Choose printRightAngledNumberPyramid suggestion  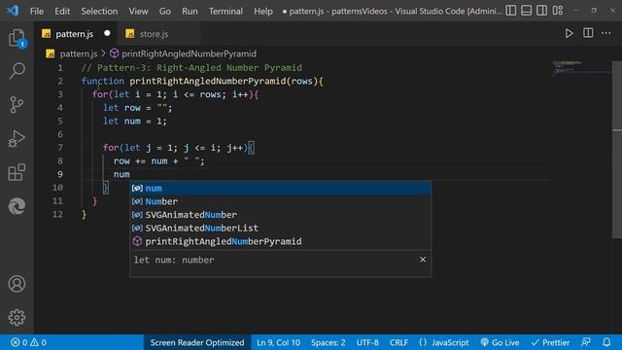pos(280,241)
